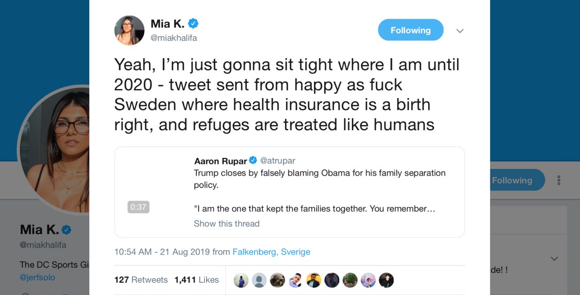Click the verified badge in the background profile name
Screen dimensions: 580x295
click(67, 230)
